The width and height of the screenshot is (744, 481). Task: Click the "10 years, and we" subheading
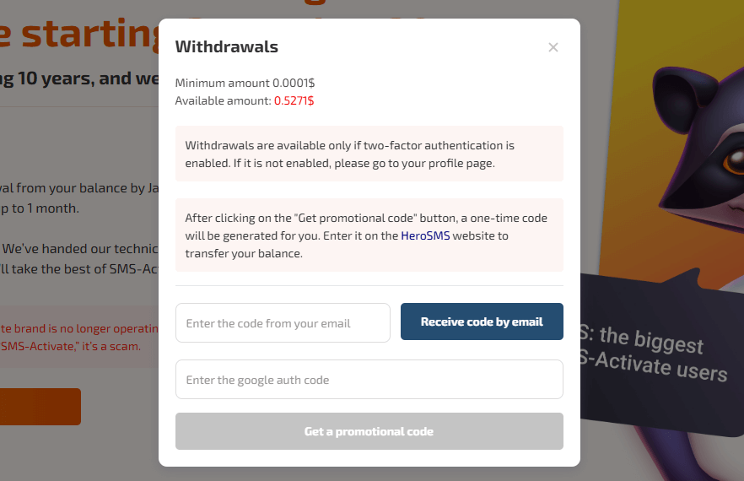point(76,78)
